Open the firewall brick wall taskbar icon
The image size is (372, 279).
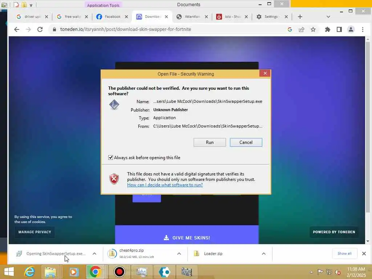(186, 272)
